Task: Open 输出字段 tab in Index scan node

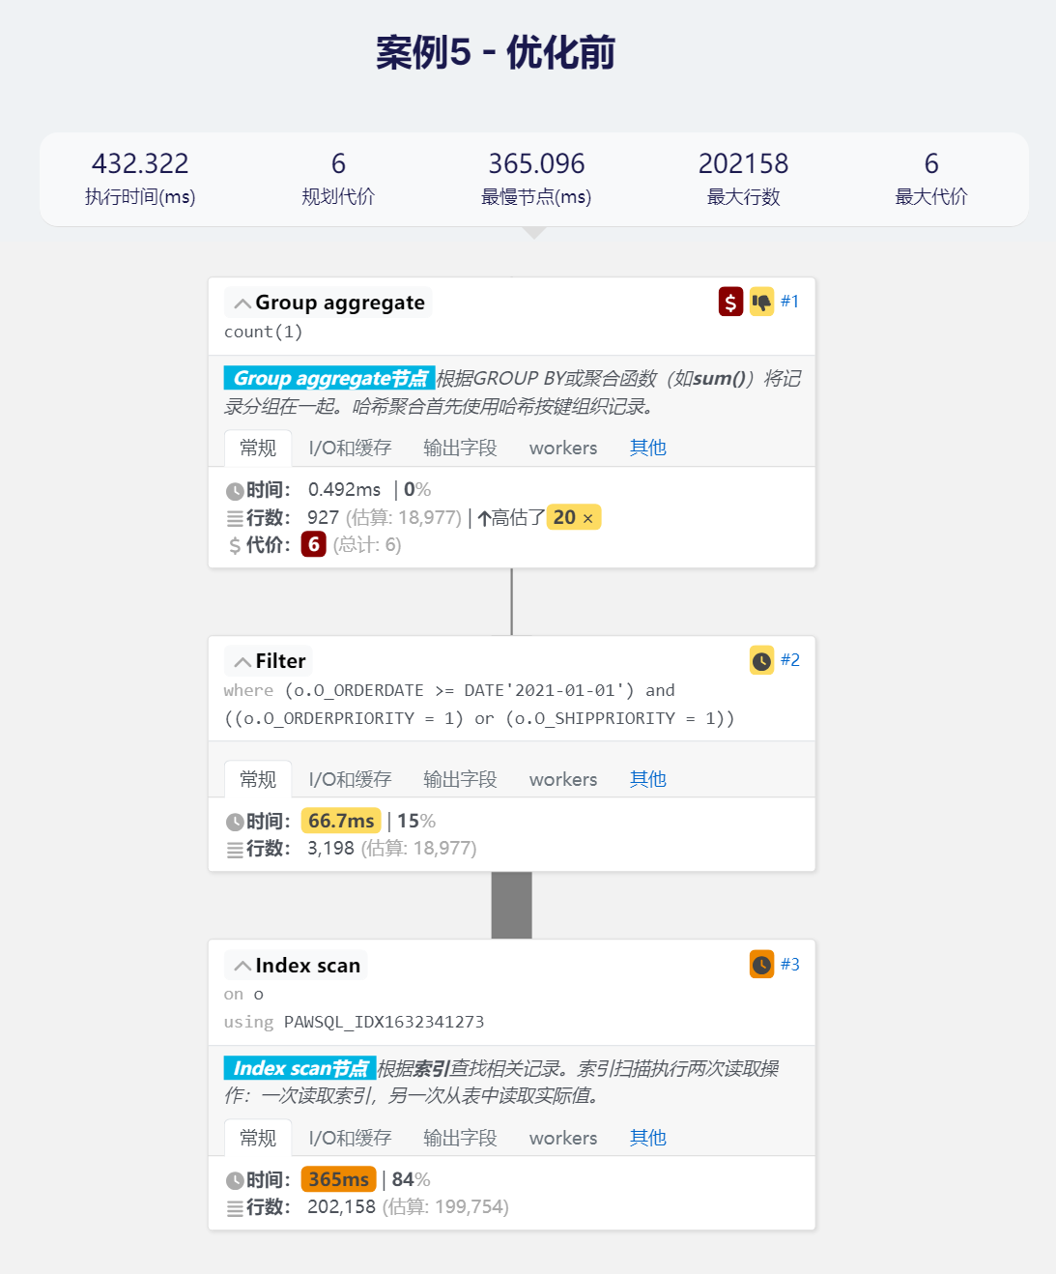Action: coord(460,1138)
